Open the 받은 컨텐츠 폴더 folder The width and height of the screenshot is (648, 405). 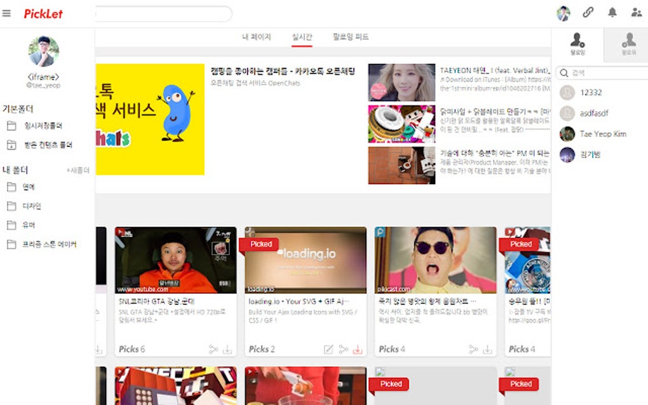pyautogui.click(x=48, y=145)
